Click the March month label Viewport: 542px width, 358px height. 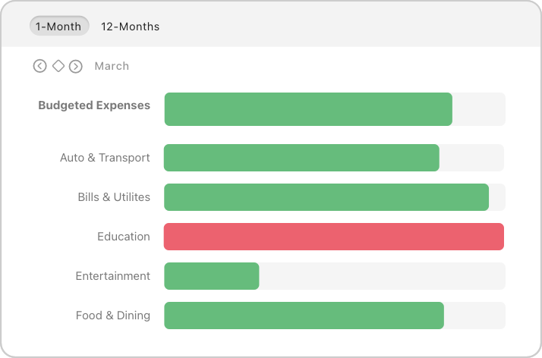click(x=112, y=67)
